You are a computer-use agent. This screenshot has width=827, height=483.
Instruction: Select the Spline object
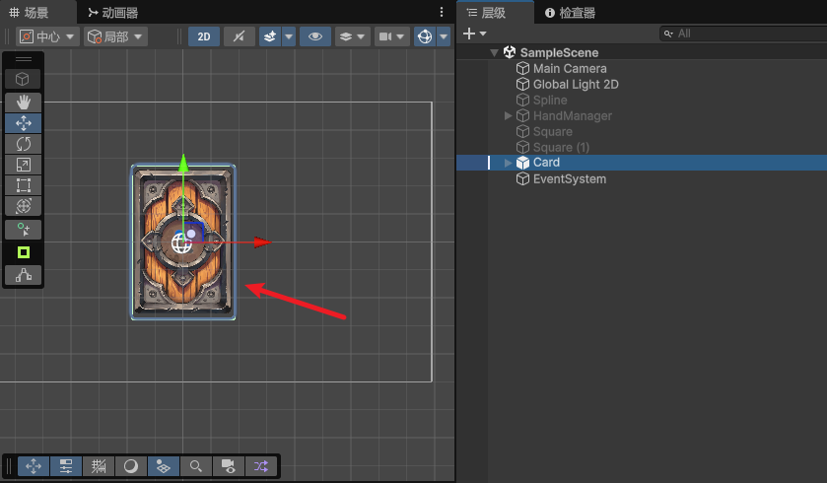tap(550, 101)
